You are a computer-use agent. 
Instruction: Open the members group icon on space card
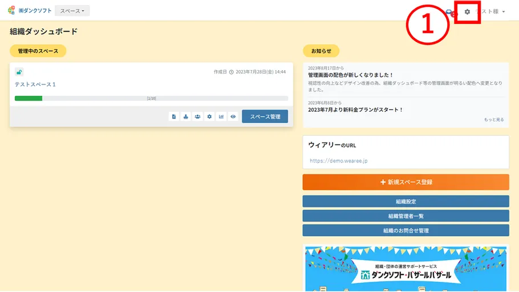point(197,116)
